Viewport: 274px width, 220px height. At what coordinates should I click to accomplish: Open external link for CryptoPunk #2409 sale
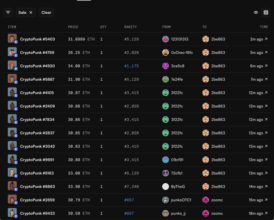coord(266,106)
